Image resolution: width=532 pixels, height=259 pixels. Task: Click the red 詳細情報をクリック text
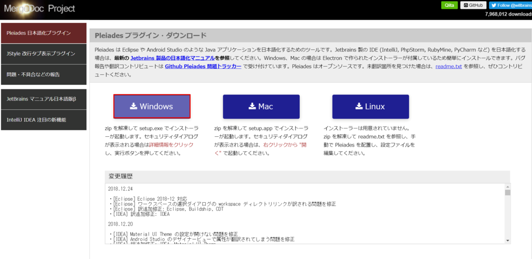(171, 145)
